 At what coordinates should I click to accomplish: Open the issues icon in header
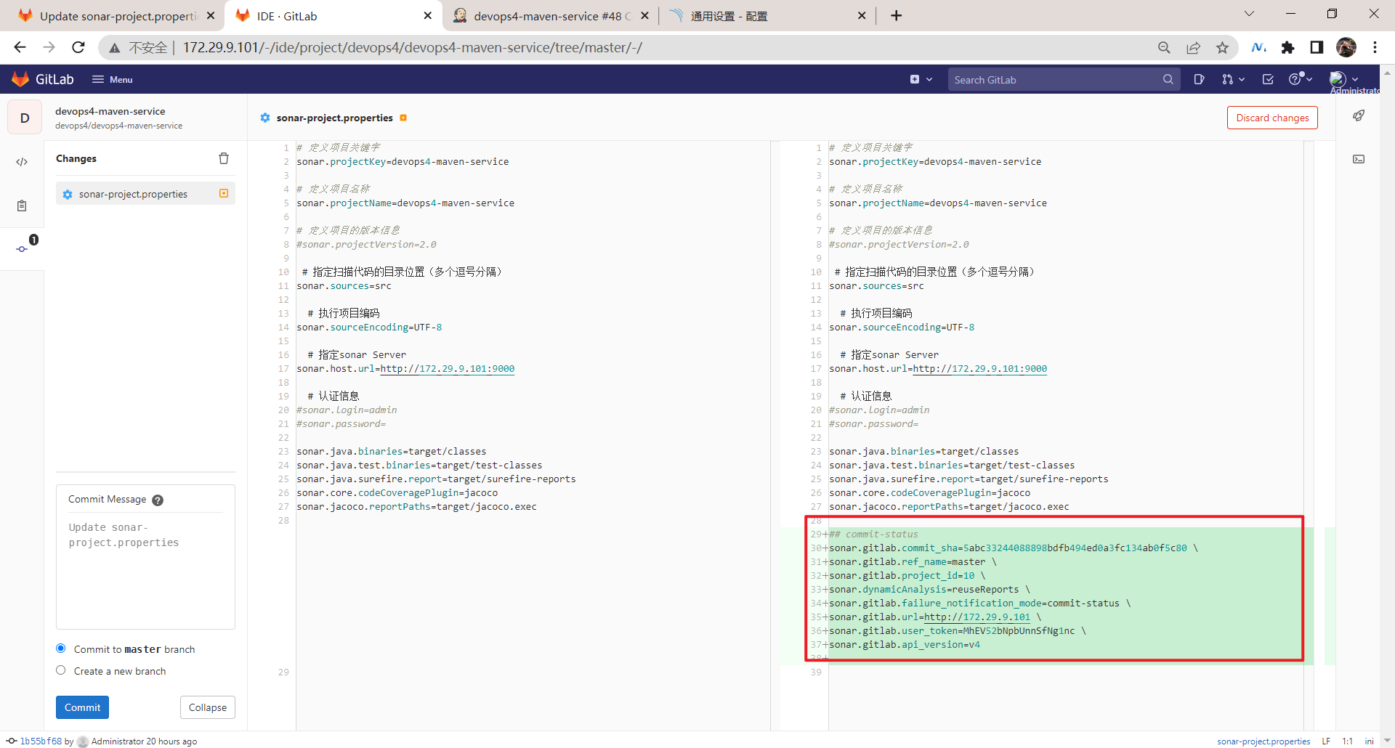pyautogui.click(x=1199, y=79)
